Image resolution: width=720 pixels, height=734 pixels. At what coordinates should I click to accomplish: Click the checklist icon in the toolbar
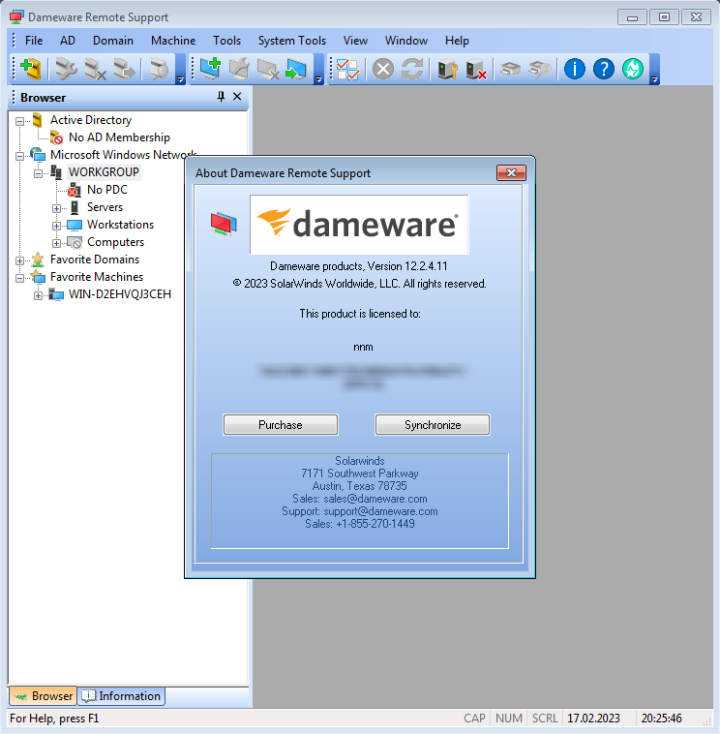pos(347,69)
